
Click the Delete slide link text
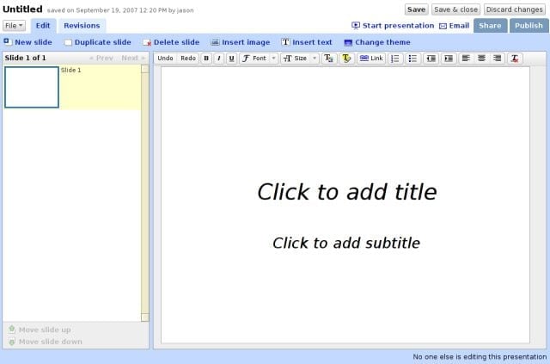pyautogui.click(x=176, y=42)
